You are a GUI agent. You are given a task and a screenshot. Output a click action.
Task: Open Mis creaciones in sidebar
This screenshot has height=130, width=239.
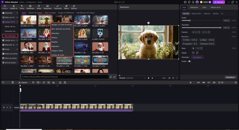pos(10,36)
